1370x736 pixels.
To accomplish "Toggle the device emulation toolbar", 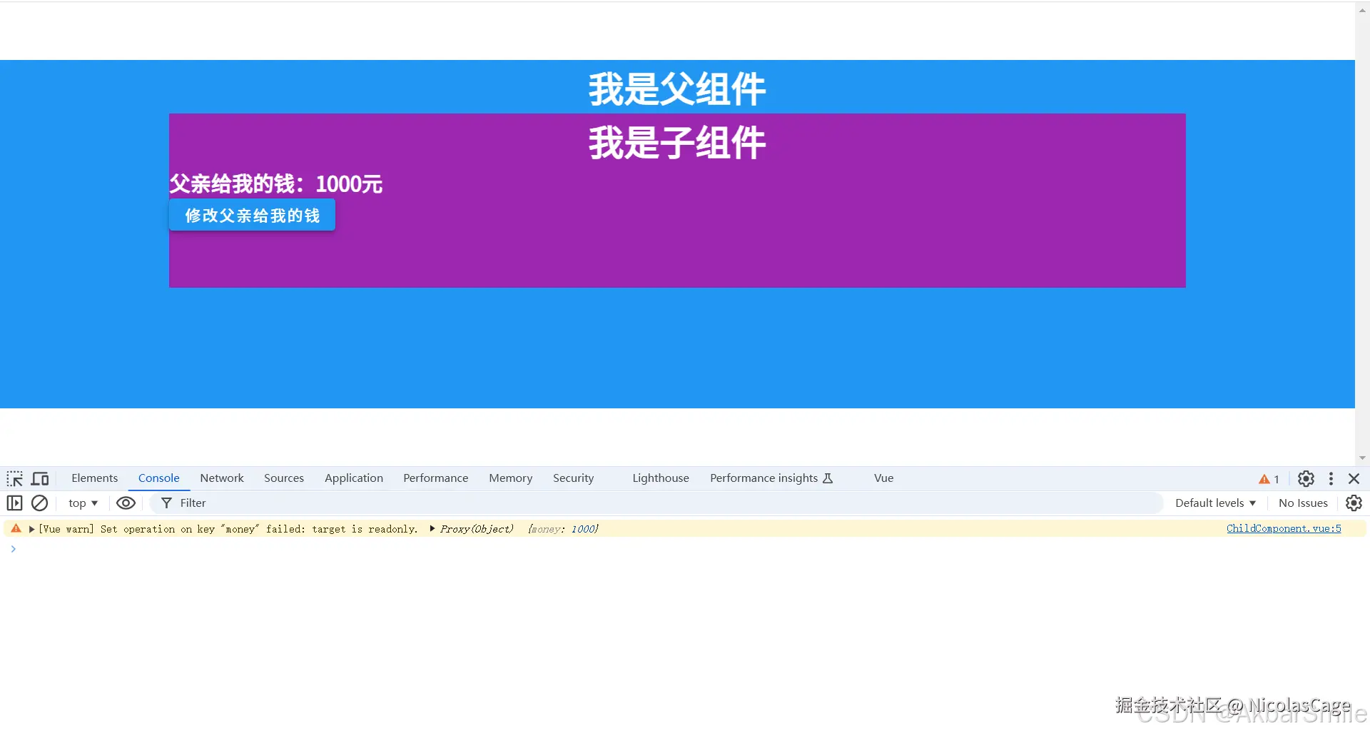I will click(x=40, y=478).
